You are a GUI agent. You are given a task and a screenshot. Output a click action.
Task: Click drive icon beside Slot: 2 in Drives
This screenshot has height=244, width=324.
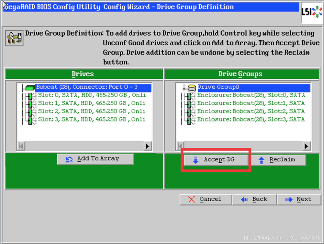31,112
